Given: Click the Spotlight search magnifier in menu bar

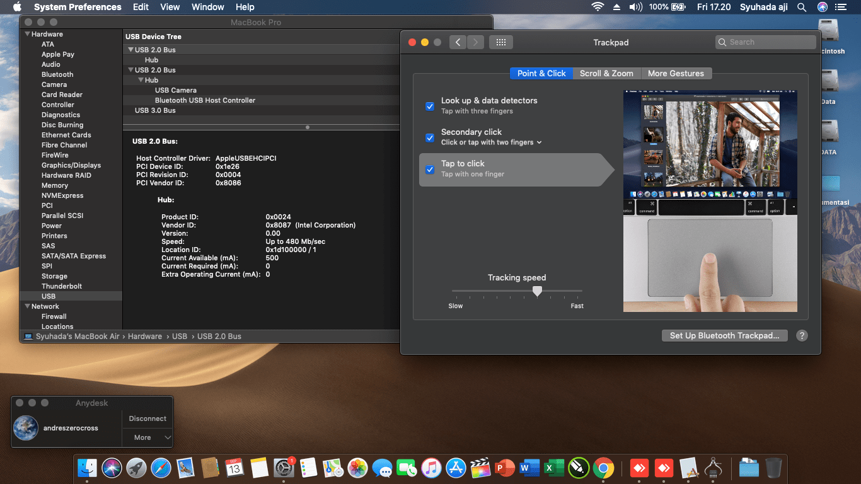Looking at the screenshot, I should [x=802, y=7].
